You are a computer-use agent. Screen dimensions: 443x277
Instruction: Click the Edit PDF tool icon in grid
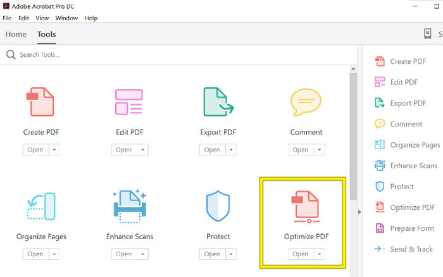coord(129,102)
